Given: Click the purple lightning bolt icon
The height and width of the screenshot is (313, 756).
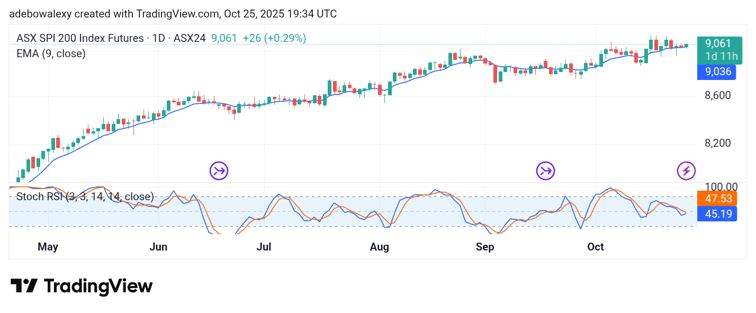Looking at the screenshot, I should [686, 171].
